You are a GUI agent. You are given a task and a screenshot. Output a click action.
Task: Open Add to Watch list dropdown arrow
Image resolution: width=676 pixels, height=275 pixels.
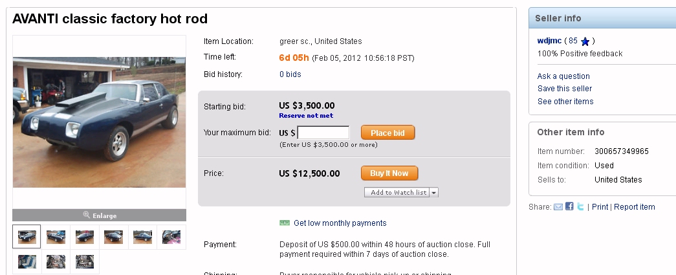(x=434, y=192)
